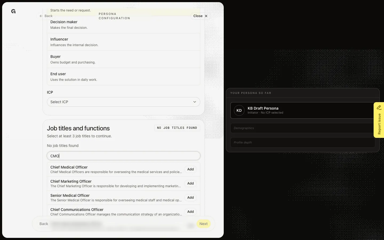Select the KB Draft Persona title
Screen dimensions: 384x240
(x=263, y=108)
